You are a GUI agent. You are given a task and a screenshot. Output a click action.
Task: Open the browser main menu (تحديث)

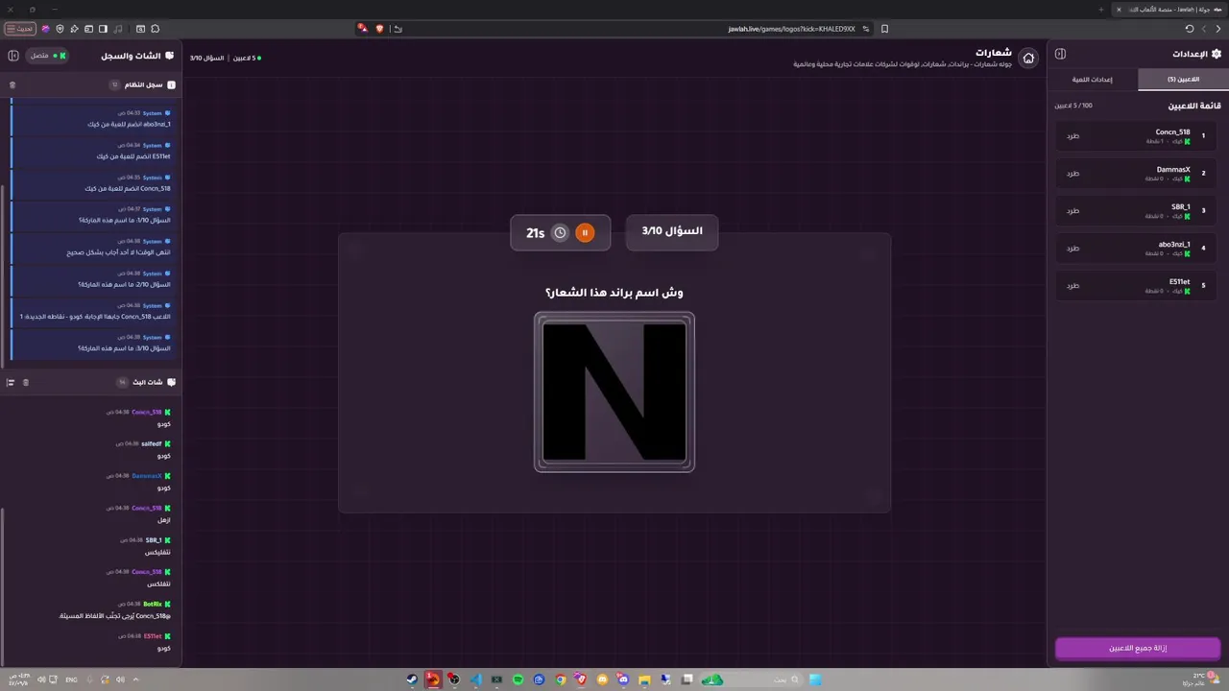[20, 29]
